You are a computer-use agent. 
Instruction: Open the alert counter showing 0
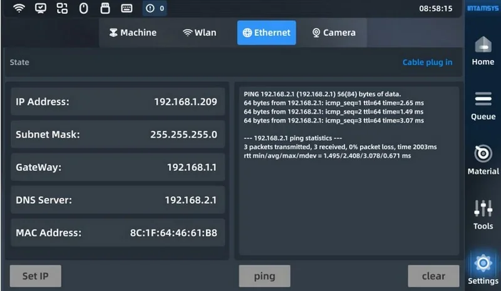(x=155, y=8)
